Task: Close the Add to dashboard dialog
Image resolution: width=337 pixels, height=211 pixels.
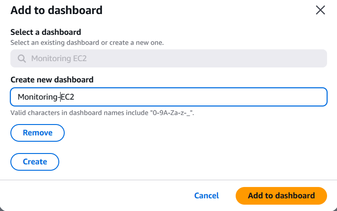Action: pos(320,10)
